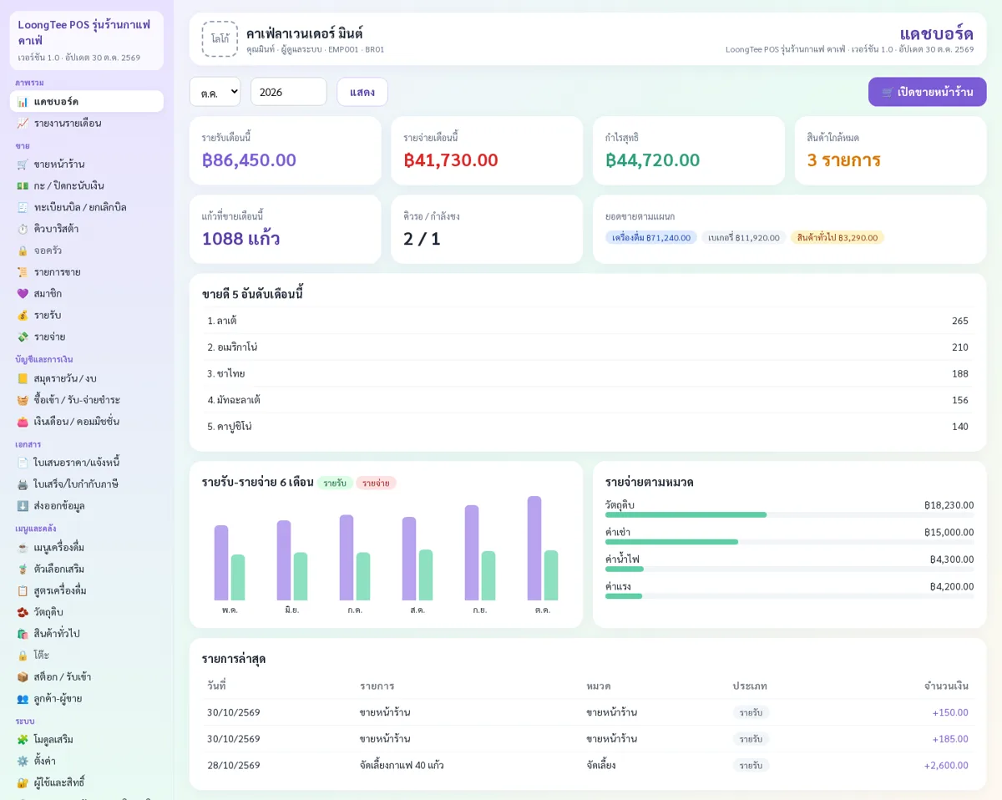Viewport: 1002px width, 800px height.
Task: Select the cart icon for ขายหน้าร้าน in sidebar
Action: point(23,165)
